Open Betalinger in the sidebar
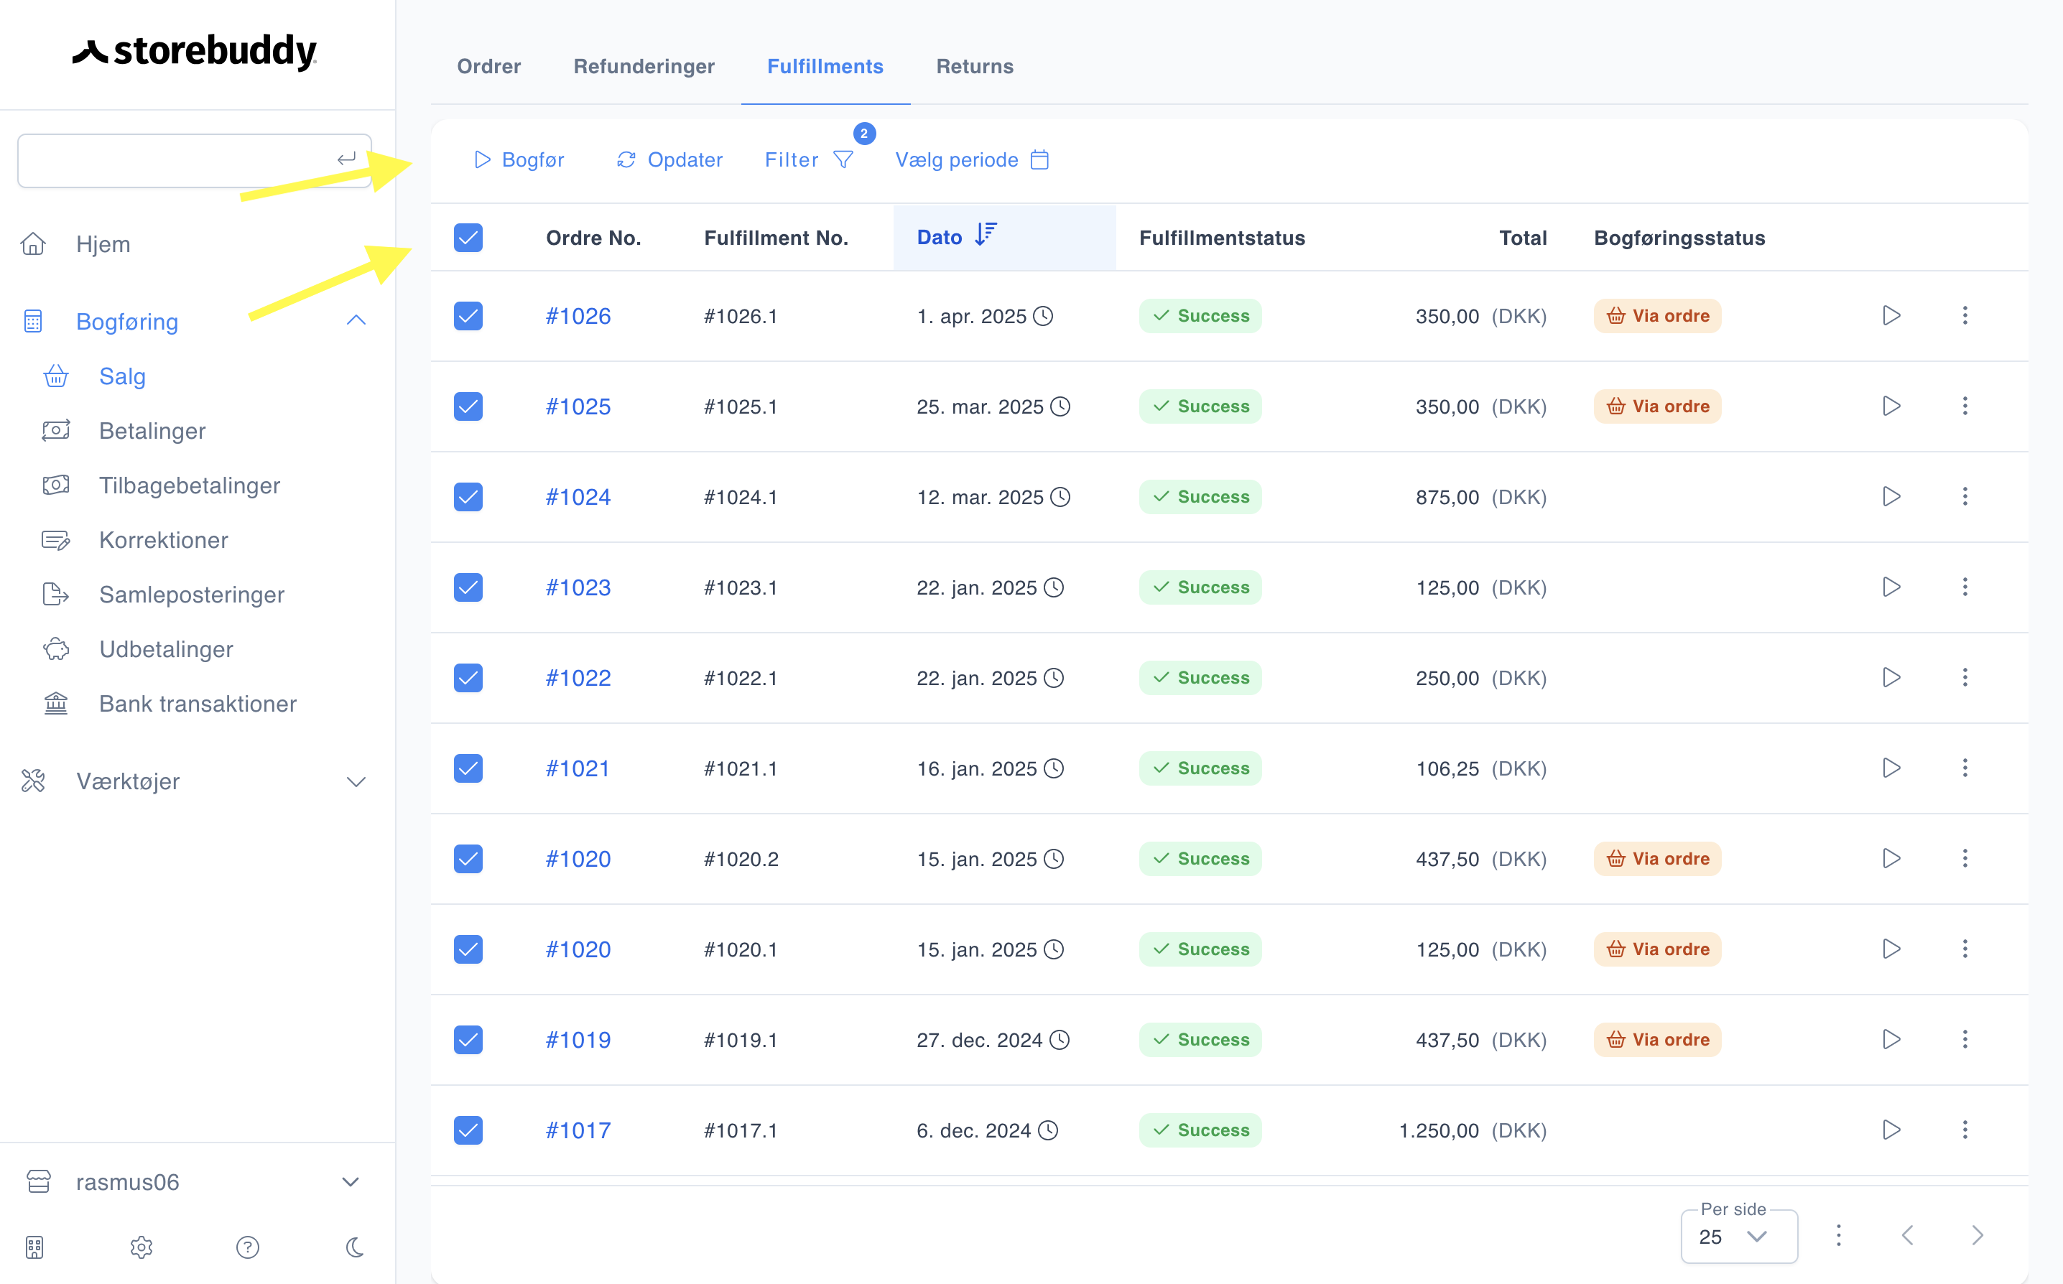Screen dimensions: 2063x1284 click(152, 431)
